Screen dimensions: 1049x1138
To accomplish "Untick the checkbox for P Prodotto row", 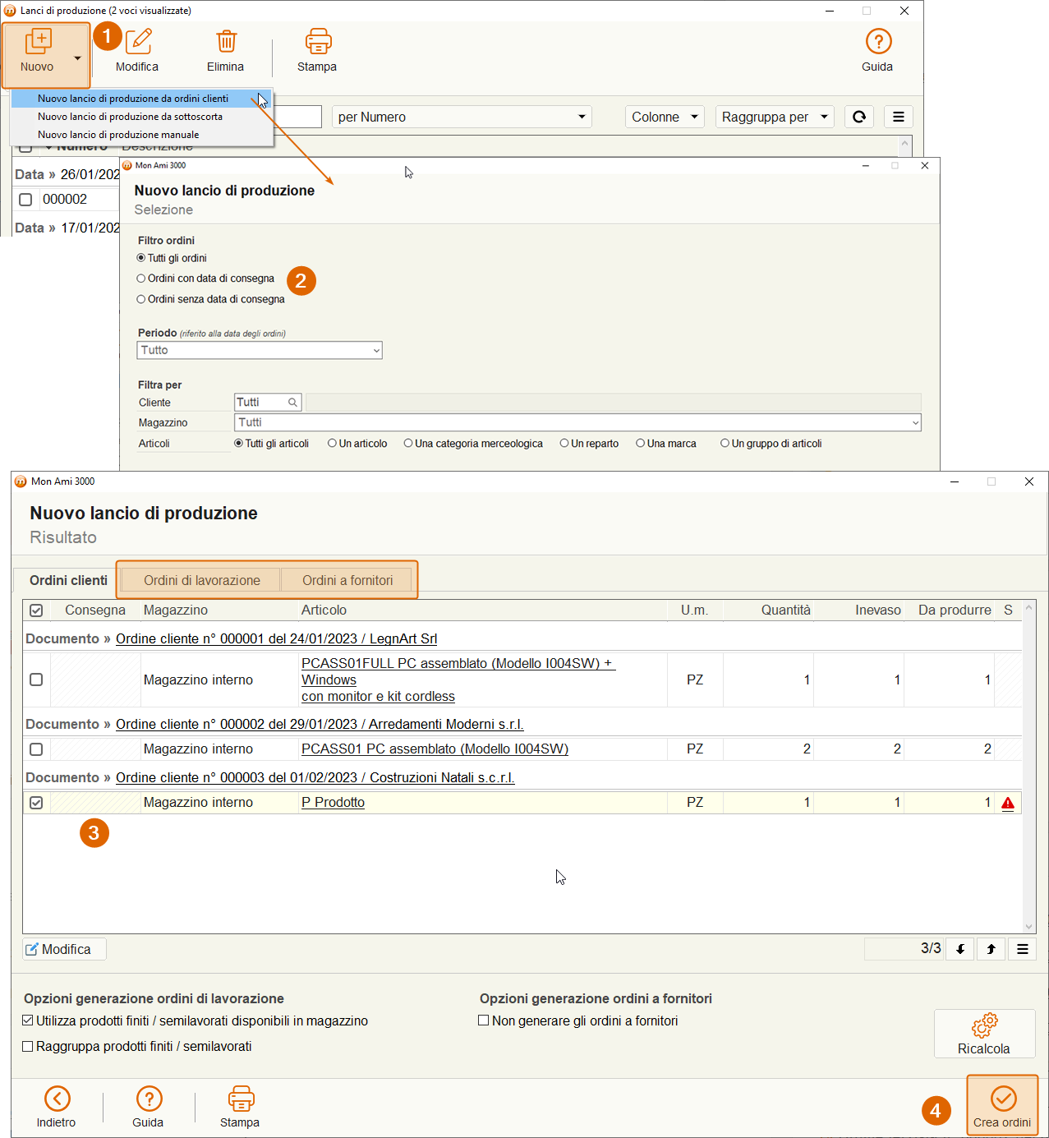I will pos(36,803).
